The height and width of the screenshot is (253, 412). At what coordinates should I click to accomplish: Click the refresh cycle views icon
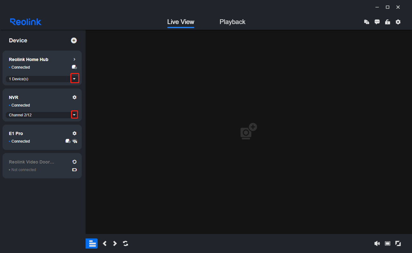pyautogui.click(x=126, y=244)
